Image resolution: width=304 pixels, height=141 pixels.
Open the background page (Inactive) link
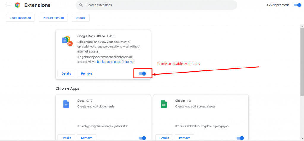(116, 62)
